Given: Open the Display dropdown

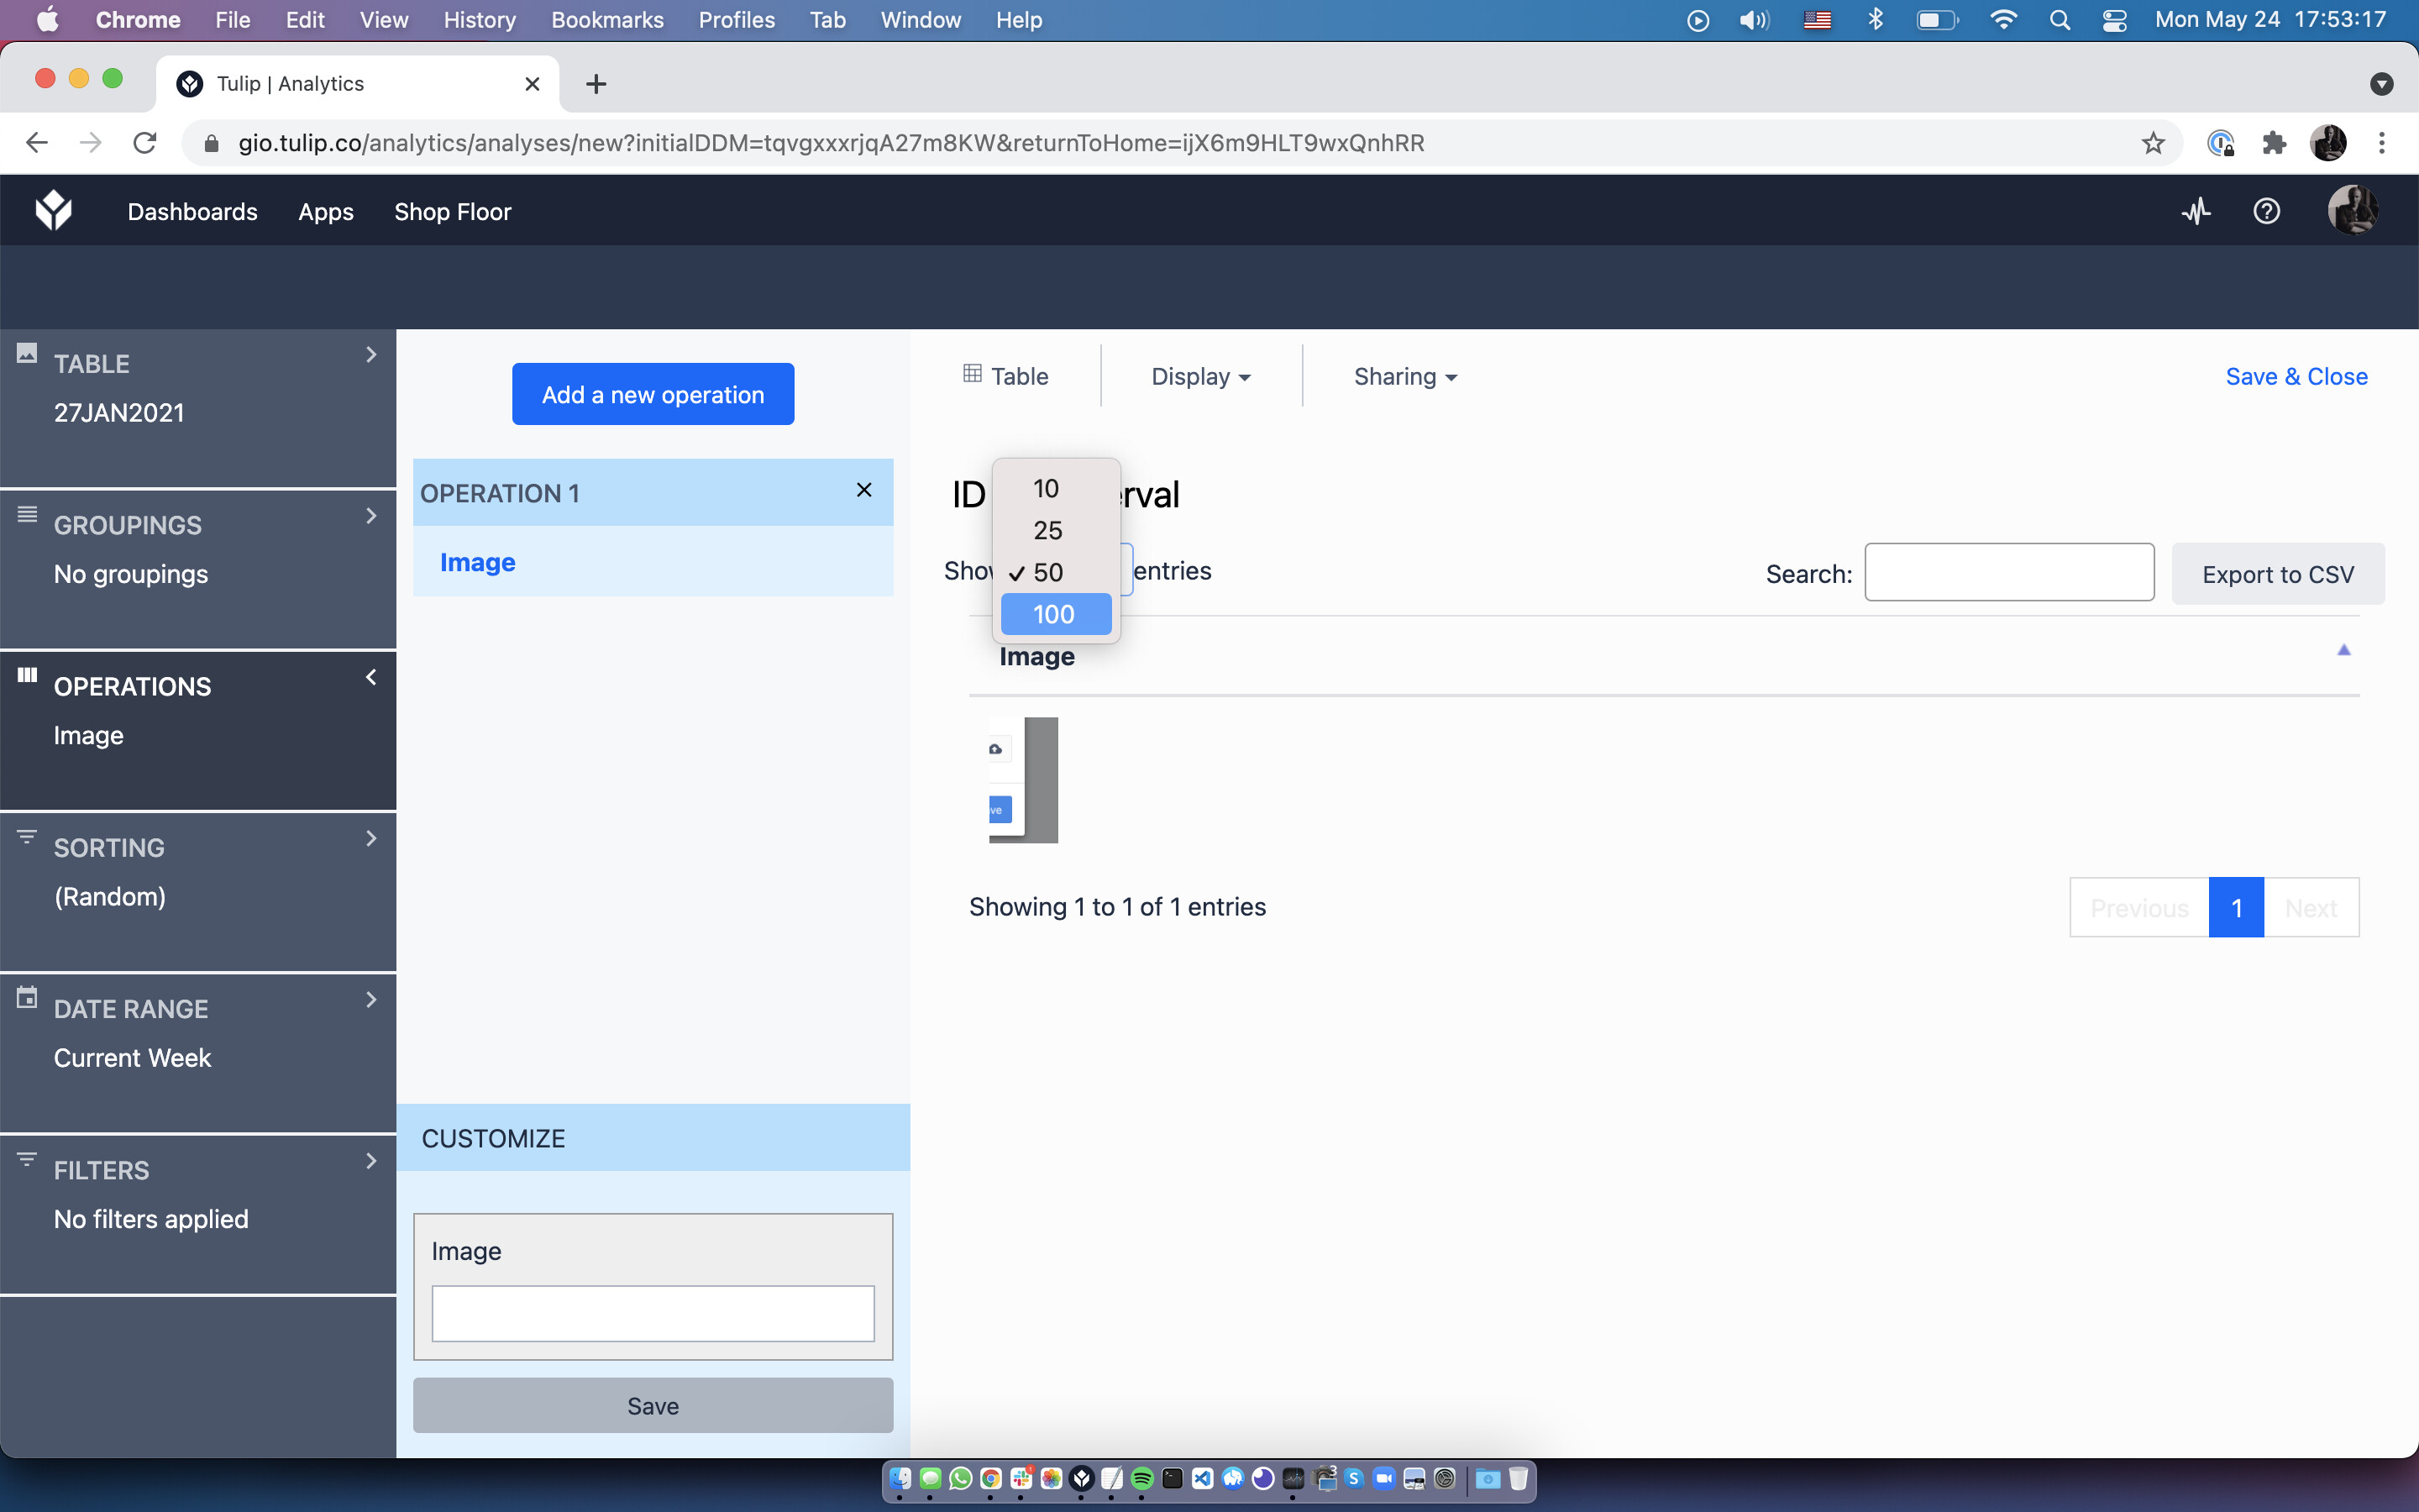Looking at the screenshot, I should [x=1200, y=377].
